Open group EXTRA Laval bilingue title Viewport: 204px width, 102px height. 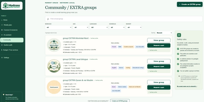tap(75, 59)
